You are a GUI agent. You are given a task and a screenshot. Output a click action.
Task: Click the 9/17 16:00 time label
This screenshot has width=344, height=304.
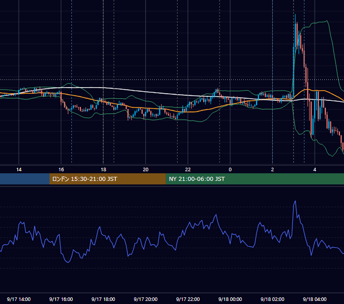click(x=61, y=299)
